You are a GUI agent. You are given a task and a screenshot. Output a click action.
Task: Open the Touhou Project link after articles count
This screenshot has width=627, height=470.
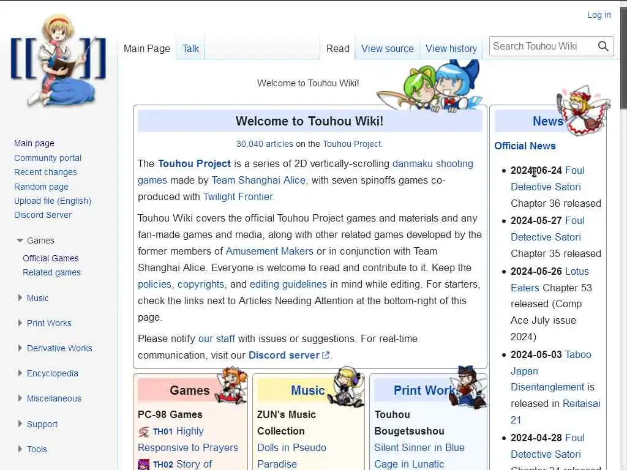coord(352,144)
